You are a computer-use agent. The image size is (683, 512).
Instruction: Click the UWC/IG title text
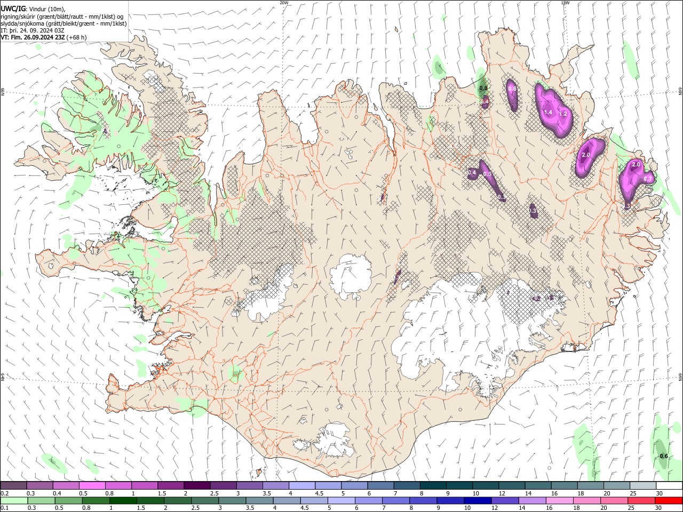point(12,9)
